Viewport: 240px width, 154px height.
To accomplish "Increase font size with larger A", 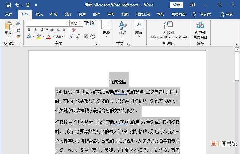I will coord(71,36).
